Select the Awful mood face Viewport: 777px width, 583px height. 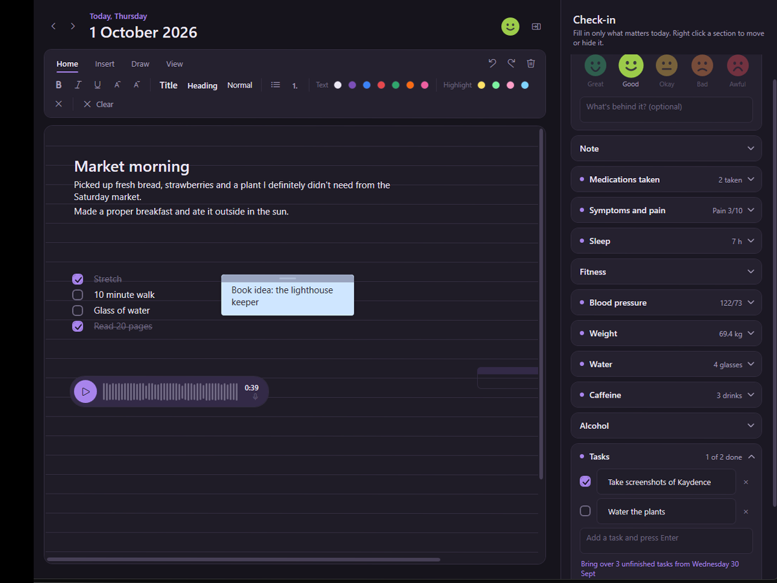point(738,65)
